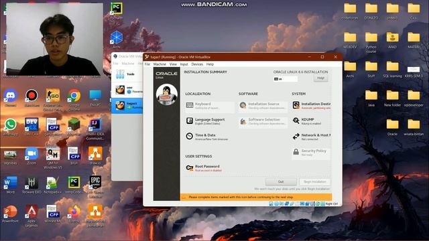The height and width of the screenshot is (241, 429).
Task: Click the Zoom desktop icon
Action: coord(32,156)
